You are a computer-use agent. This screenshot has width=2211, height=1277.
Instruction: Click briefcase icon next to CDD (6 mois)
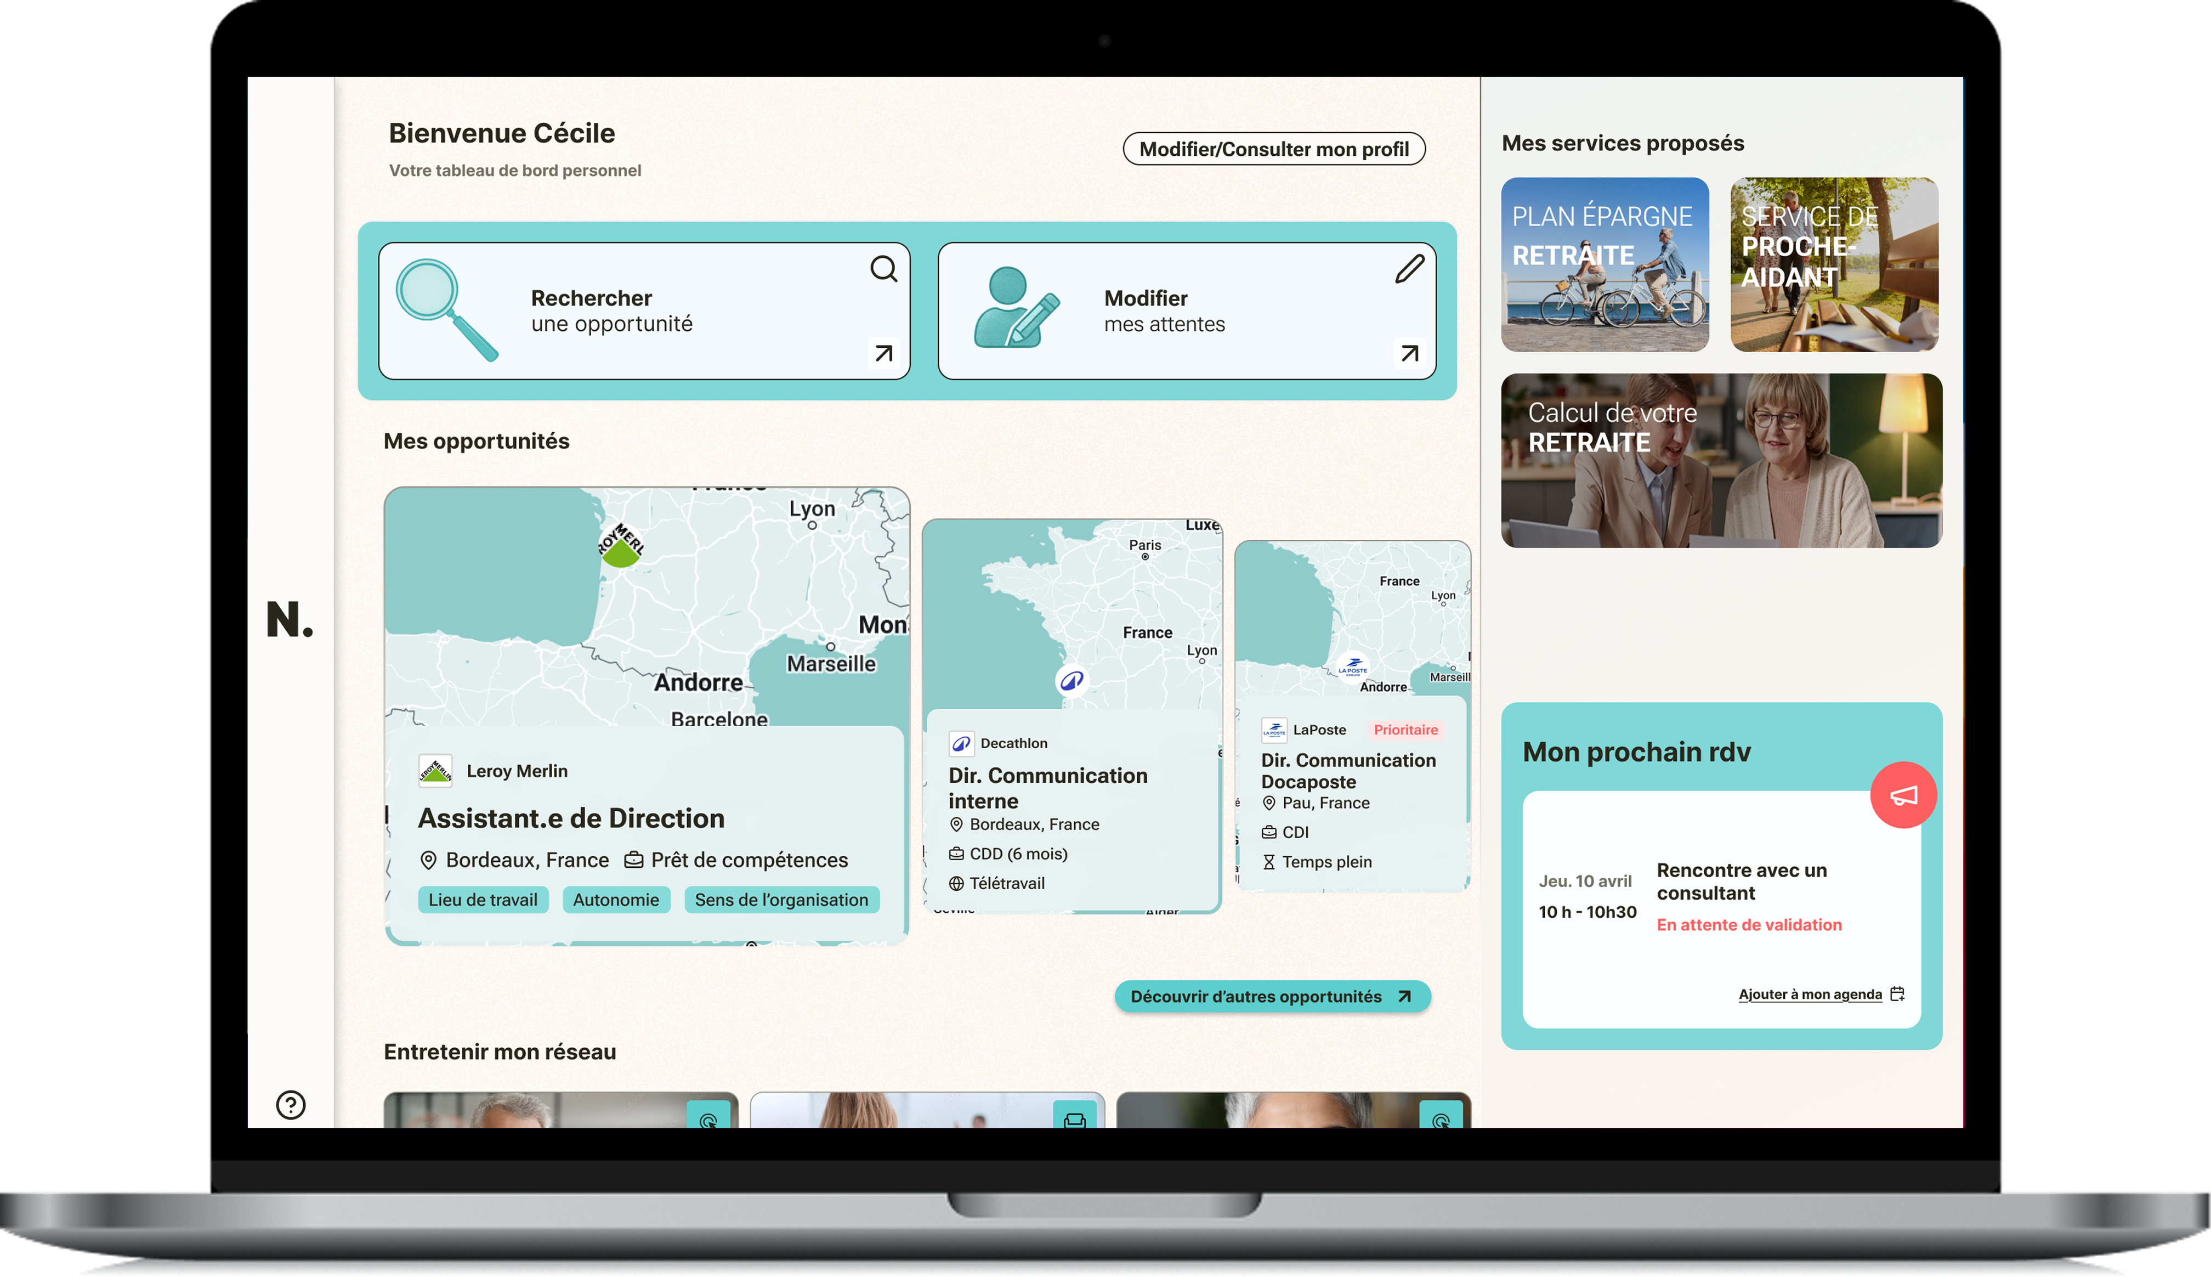pyautogui.click(x=956, y=854)
